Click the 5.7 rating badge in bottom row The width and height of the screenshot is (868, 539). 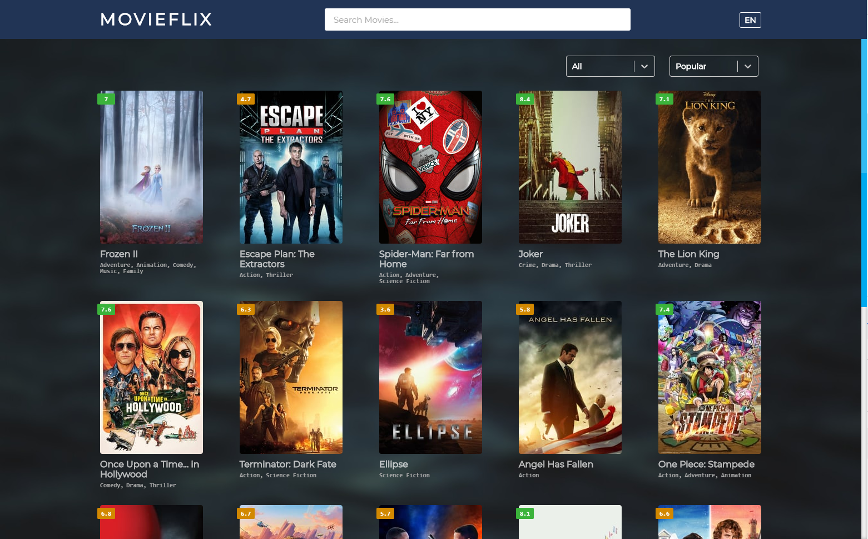click(x=385, y=513)
